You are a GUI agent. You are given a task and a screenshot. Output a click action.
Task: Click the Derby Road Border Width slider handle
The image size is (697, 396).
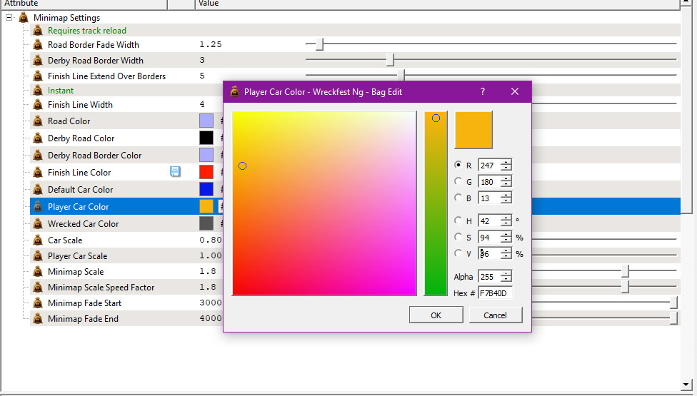pyautogui.click(x=391, y=59)
